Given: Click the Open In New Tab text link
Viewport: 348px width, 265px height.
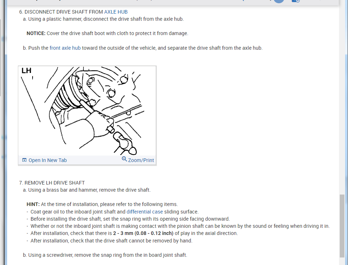Looking at the screenshot, I should (x=48, y=160).
